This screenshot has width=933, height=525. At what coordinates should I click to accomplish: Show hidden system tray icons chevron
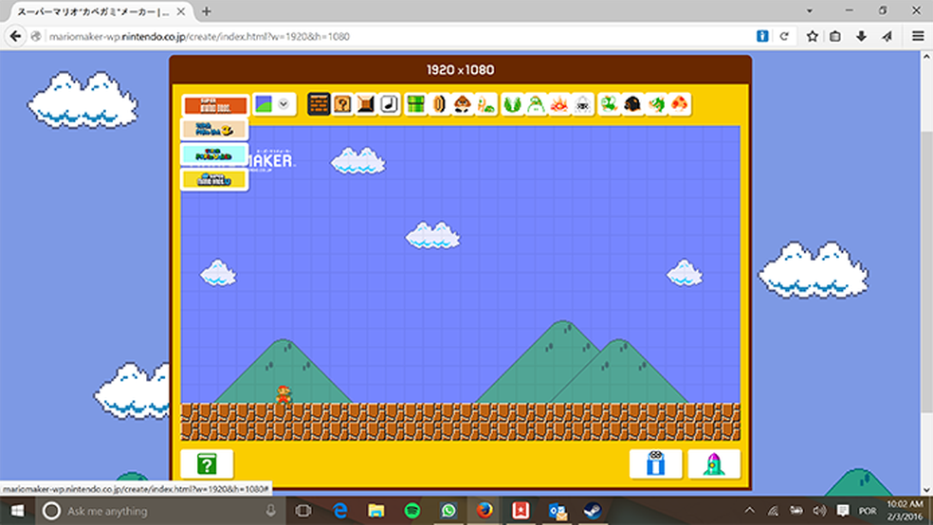[750, 511]
